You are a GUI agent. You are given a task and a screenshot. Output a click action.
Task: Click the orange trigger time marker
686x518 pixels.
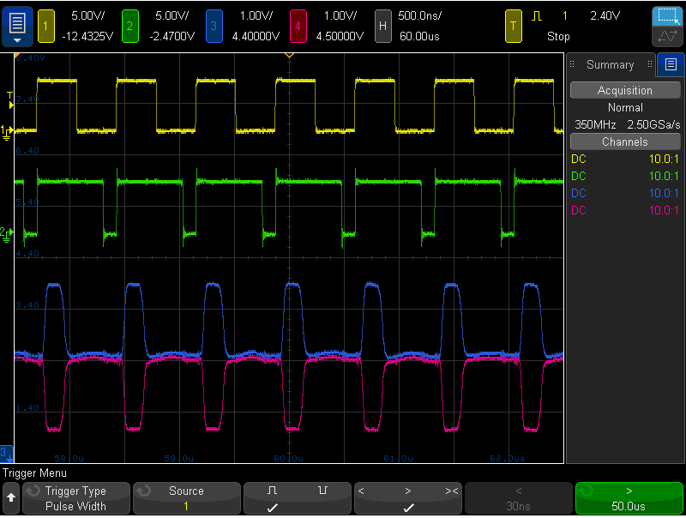click(x=289, y=56)
